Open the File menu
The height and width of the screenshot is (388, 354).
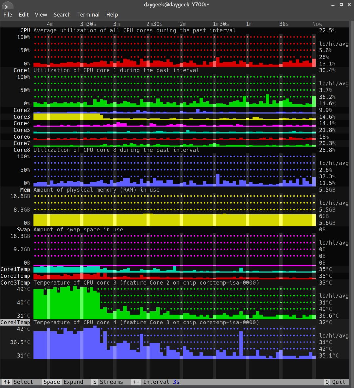(8, 15)
